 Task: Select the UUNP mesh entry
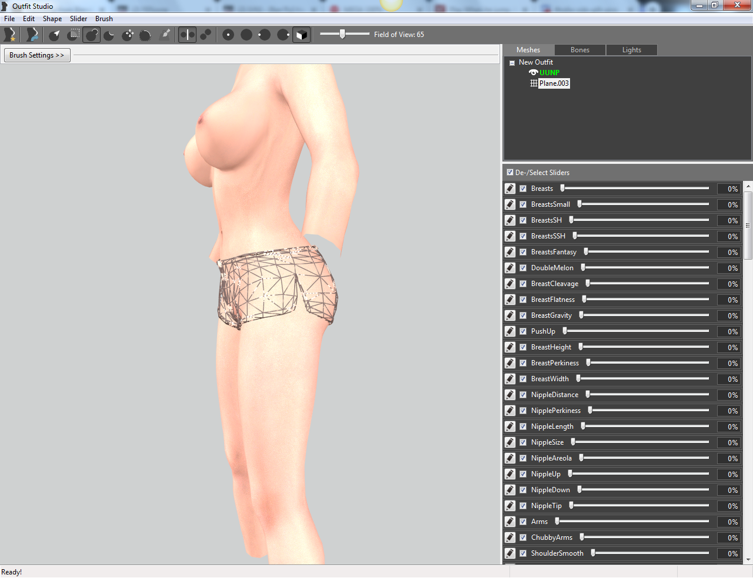[549, 73]
